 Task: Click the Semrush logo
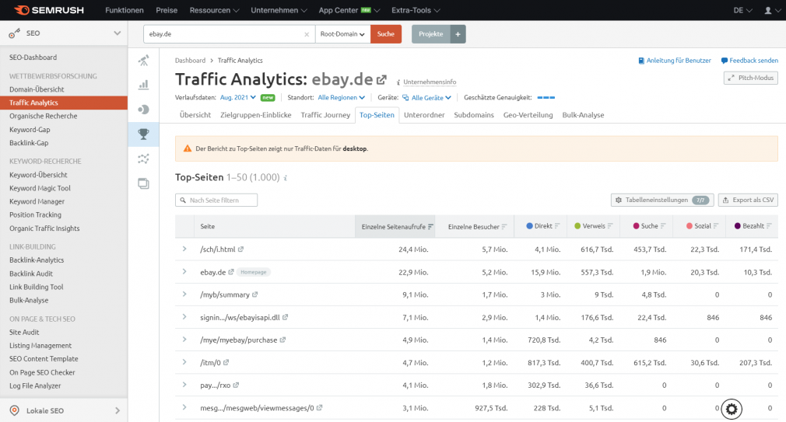(x=49, y=10)
